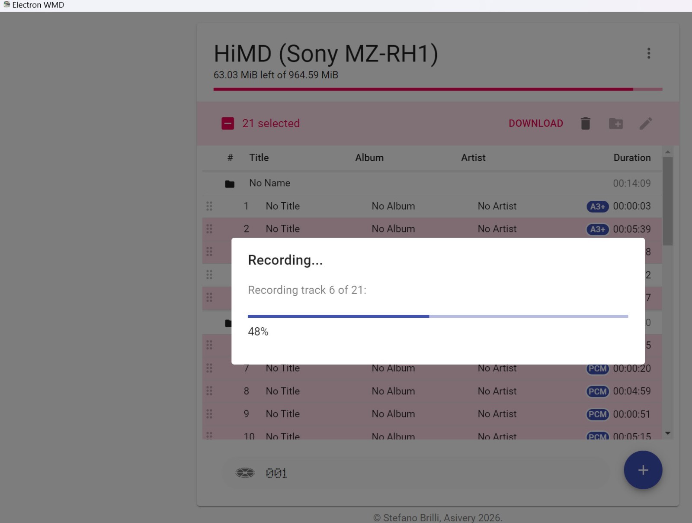Image resolution: width=692 pixels, height=523 pixels.
Task: Click No Title on track 2
Action: (x=283, y=229)
